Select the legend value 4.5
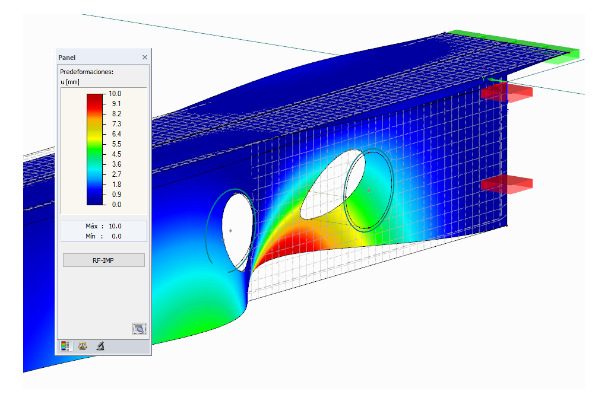The width and height of the screenshot is (608, 404). tap(116, 154)
